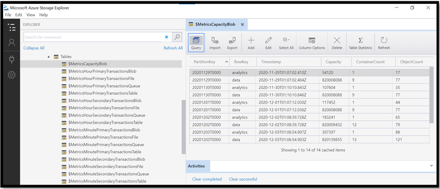Sort by the Timestamp column header
440x189 pixels.
click(289, 62)
